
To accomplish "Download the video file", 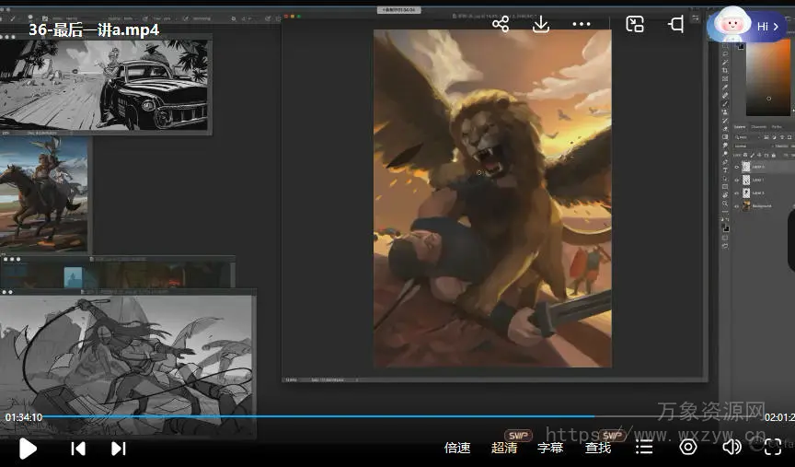I will (541, 25).
